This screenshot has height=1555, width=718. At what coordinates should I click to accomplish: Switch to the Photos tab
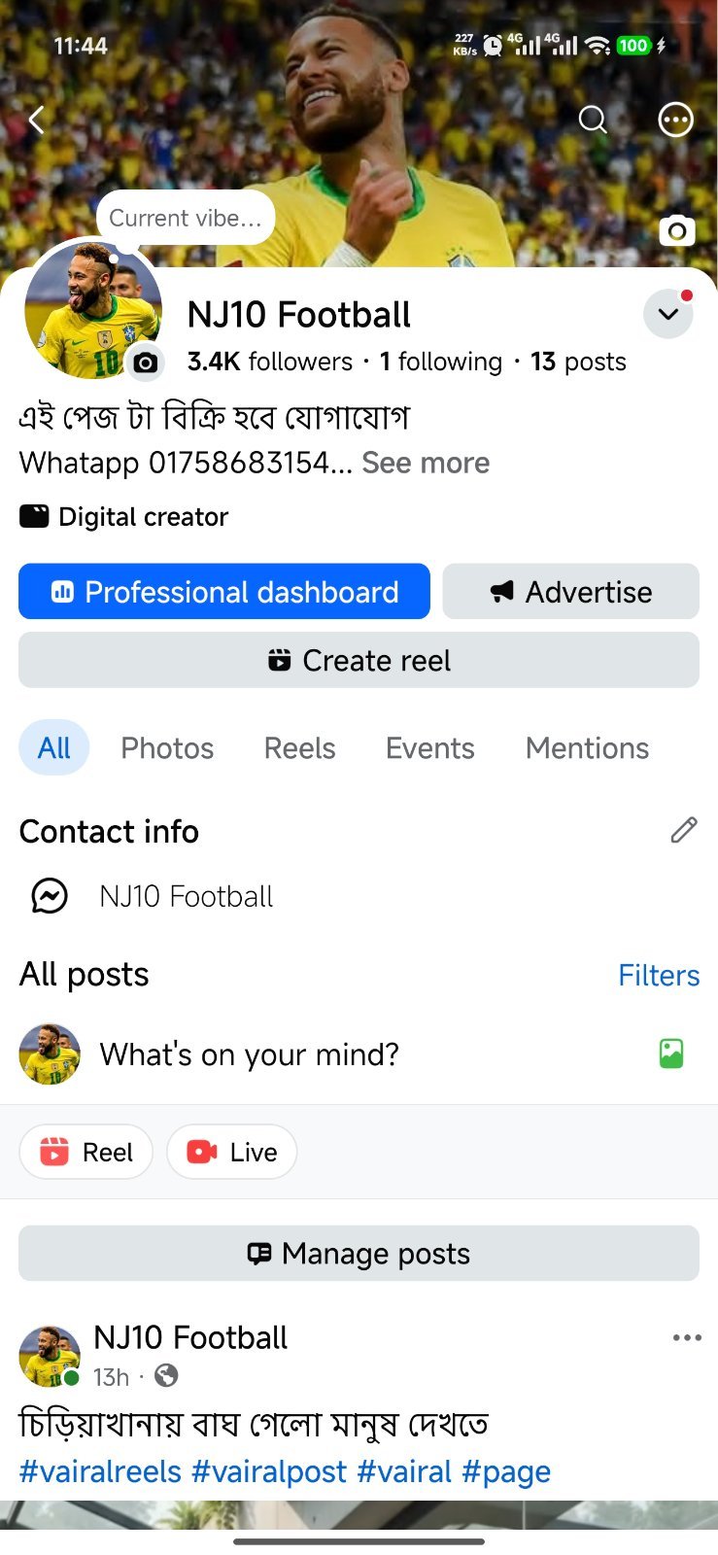click(167, 747)
